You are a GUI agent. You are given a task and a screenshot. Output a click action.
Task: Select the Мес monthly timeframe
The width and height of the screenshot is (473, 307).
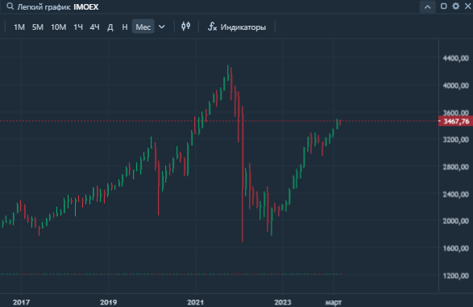coord(143,27)
